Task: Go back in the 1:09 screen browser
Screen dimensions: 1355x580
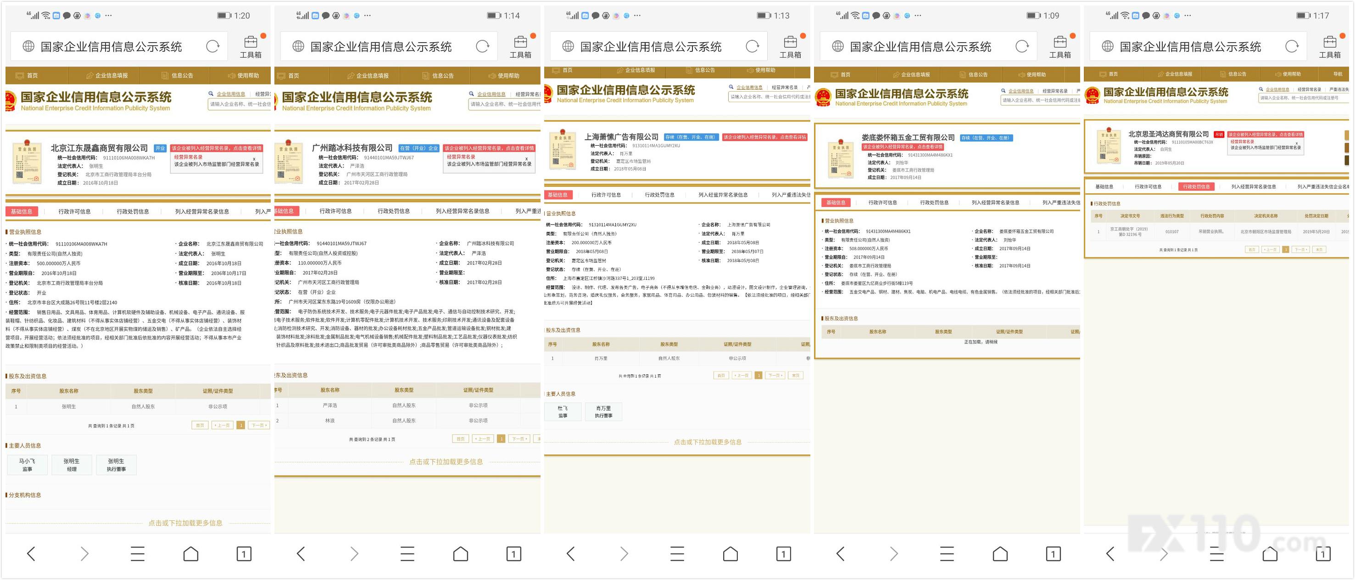Action: click(841, 554)
